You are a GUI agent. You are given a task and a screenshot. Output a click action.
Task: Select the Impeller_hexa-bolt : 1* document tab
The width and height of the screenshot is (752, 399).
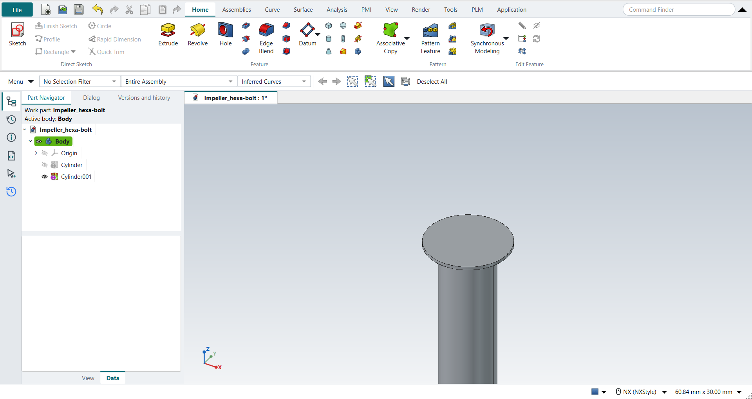[x=231, y=98]
